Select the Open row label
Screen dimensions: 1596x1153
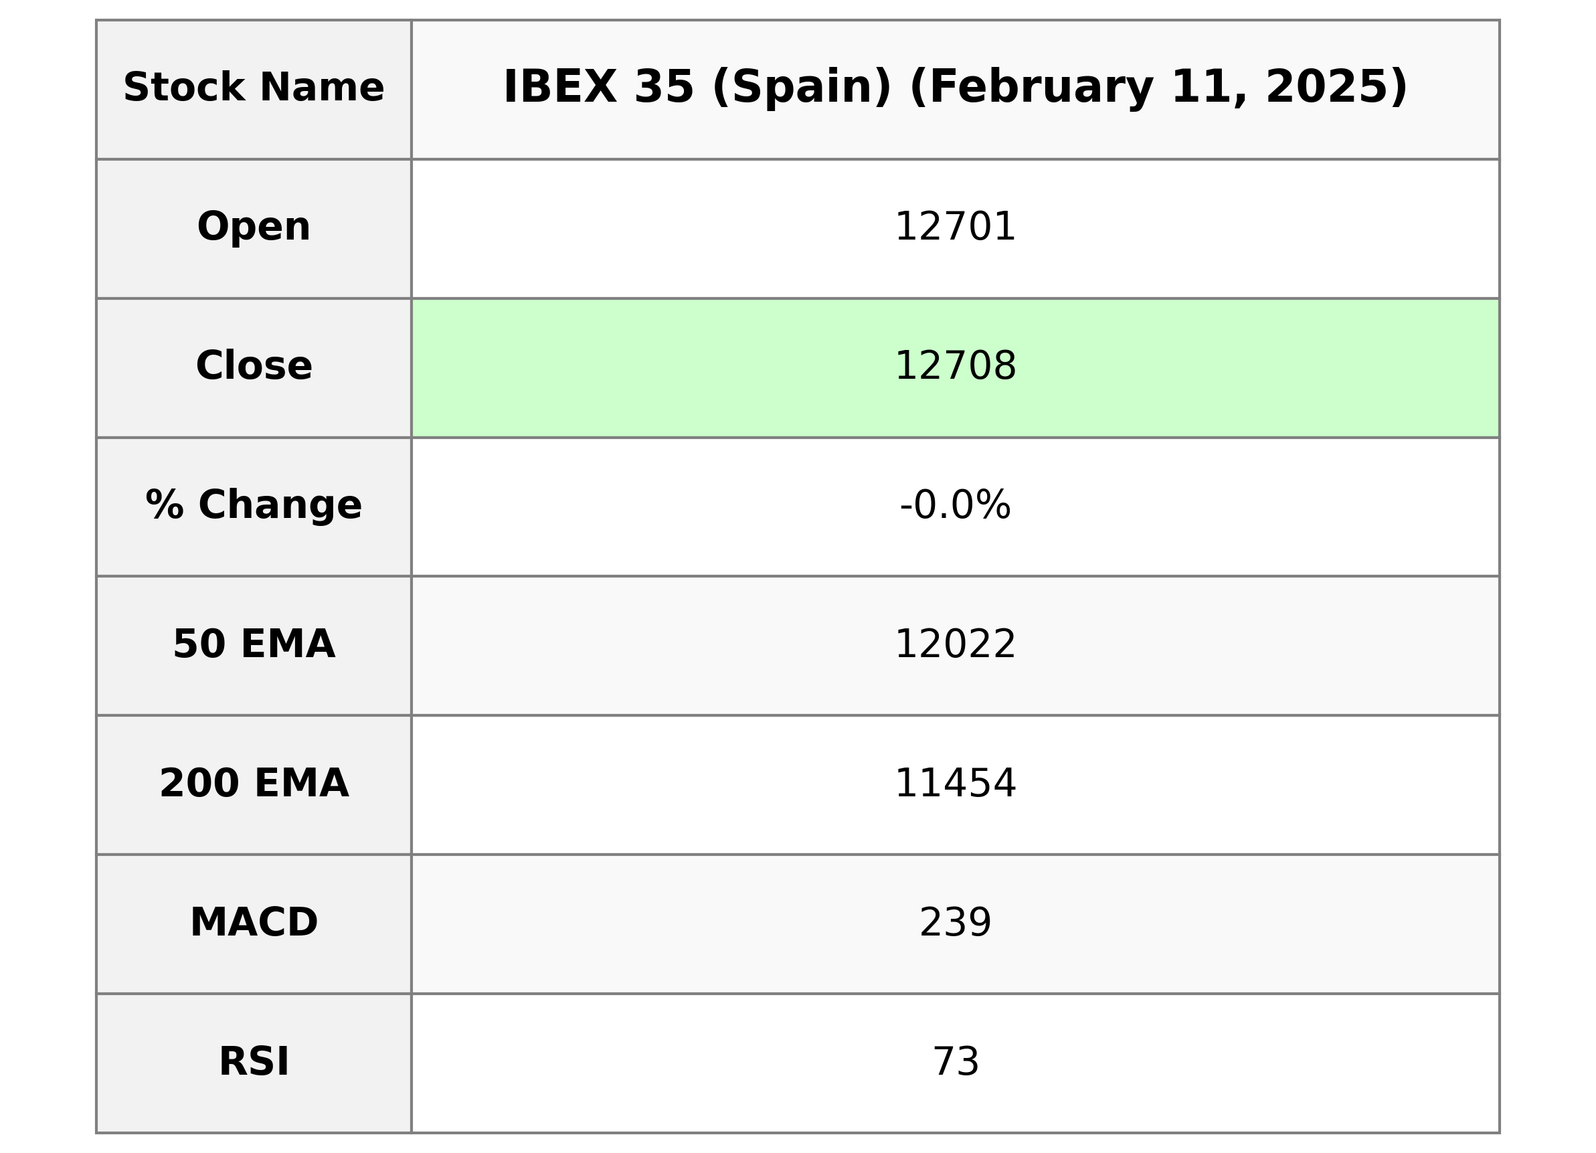click(x=254, y=228)
